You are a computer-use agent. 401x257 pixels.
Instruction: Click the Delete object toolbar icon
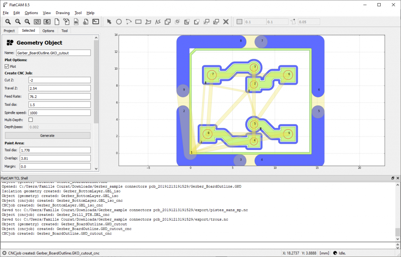point(86,22)
